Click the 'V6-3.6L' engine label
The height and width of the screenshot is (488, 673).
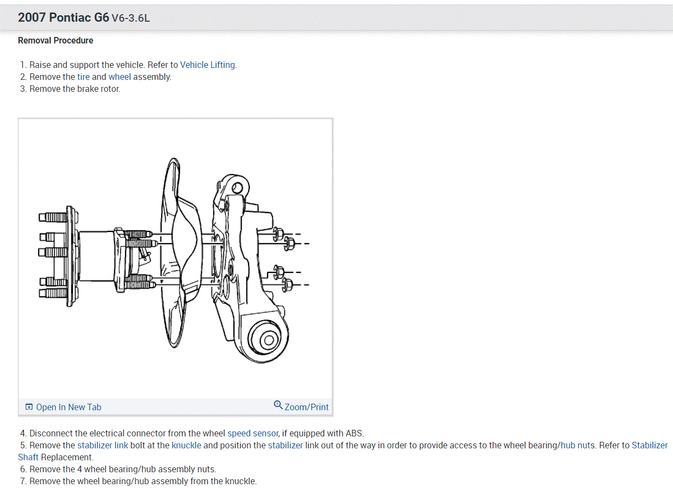131,18
